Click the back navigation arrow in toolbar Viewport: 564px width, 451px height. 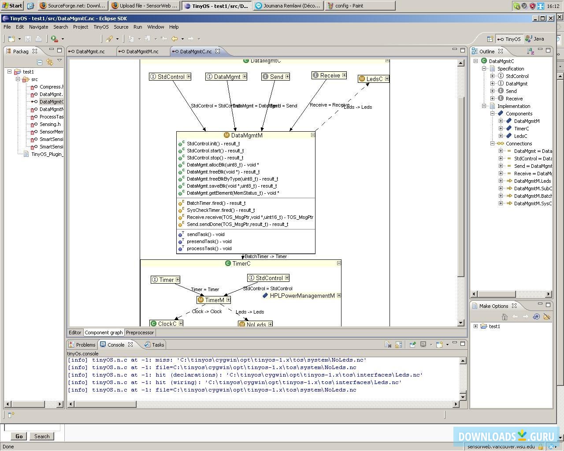point(174,39)
